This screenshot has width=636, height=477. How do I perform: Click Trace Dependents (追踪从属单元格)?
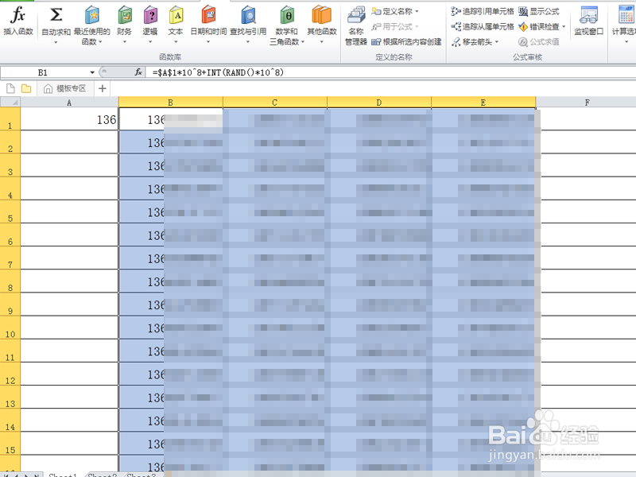click(x=483, y=27)
